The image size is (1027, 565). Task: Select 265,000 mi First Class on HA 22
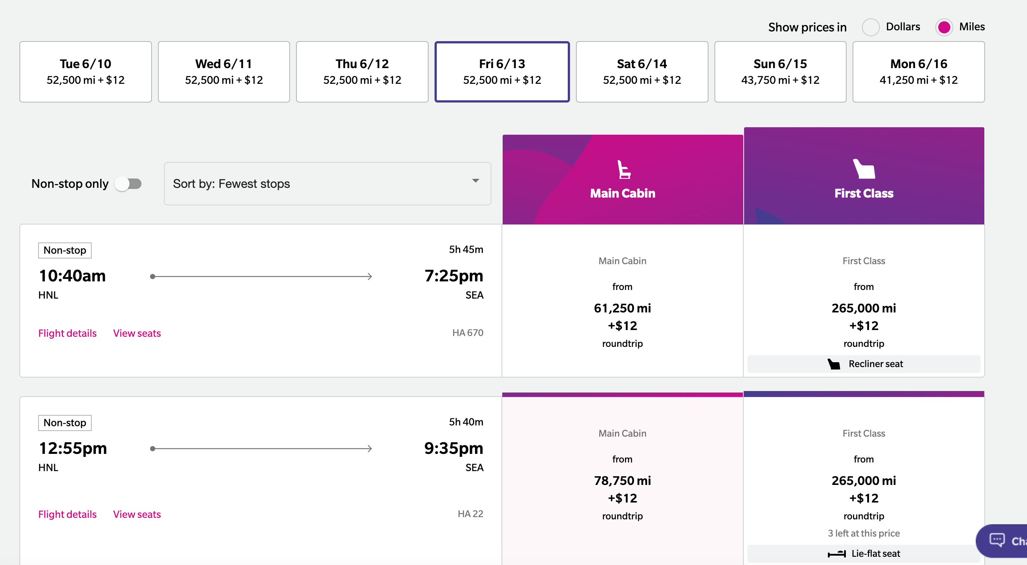point(863,480)
